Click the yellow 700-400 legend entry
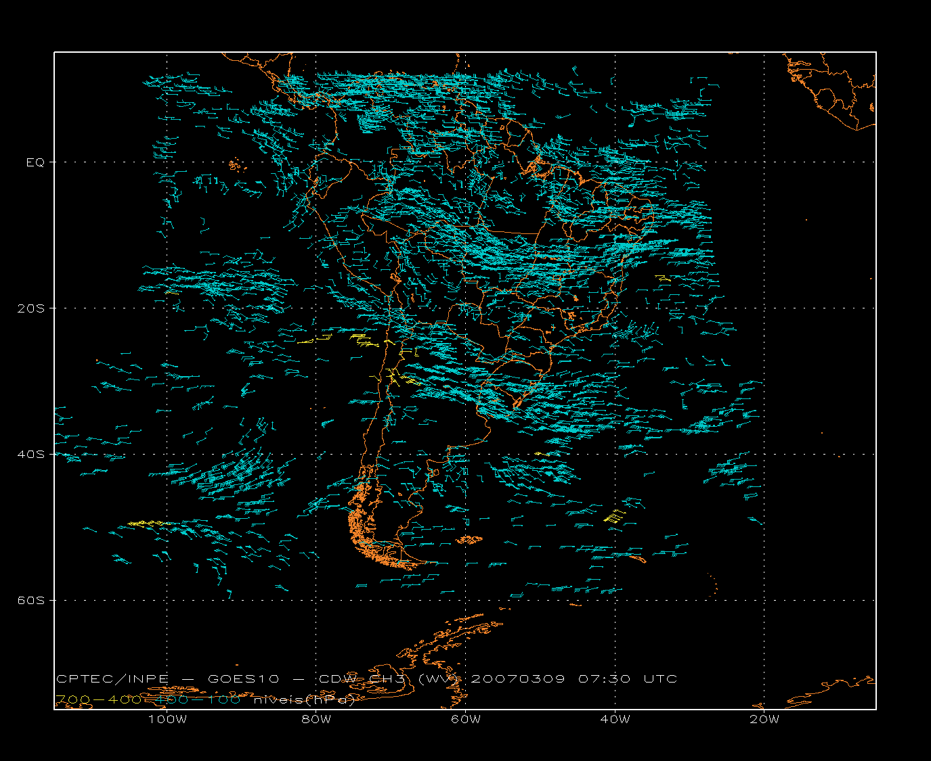931x761 pixels. coord(98,699)
